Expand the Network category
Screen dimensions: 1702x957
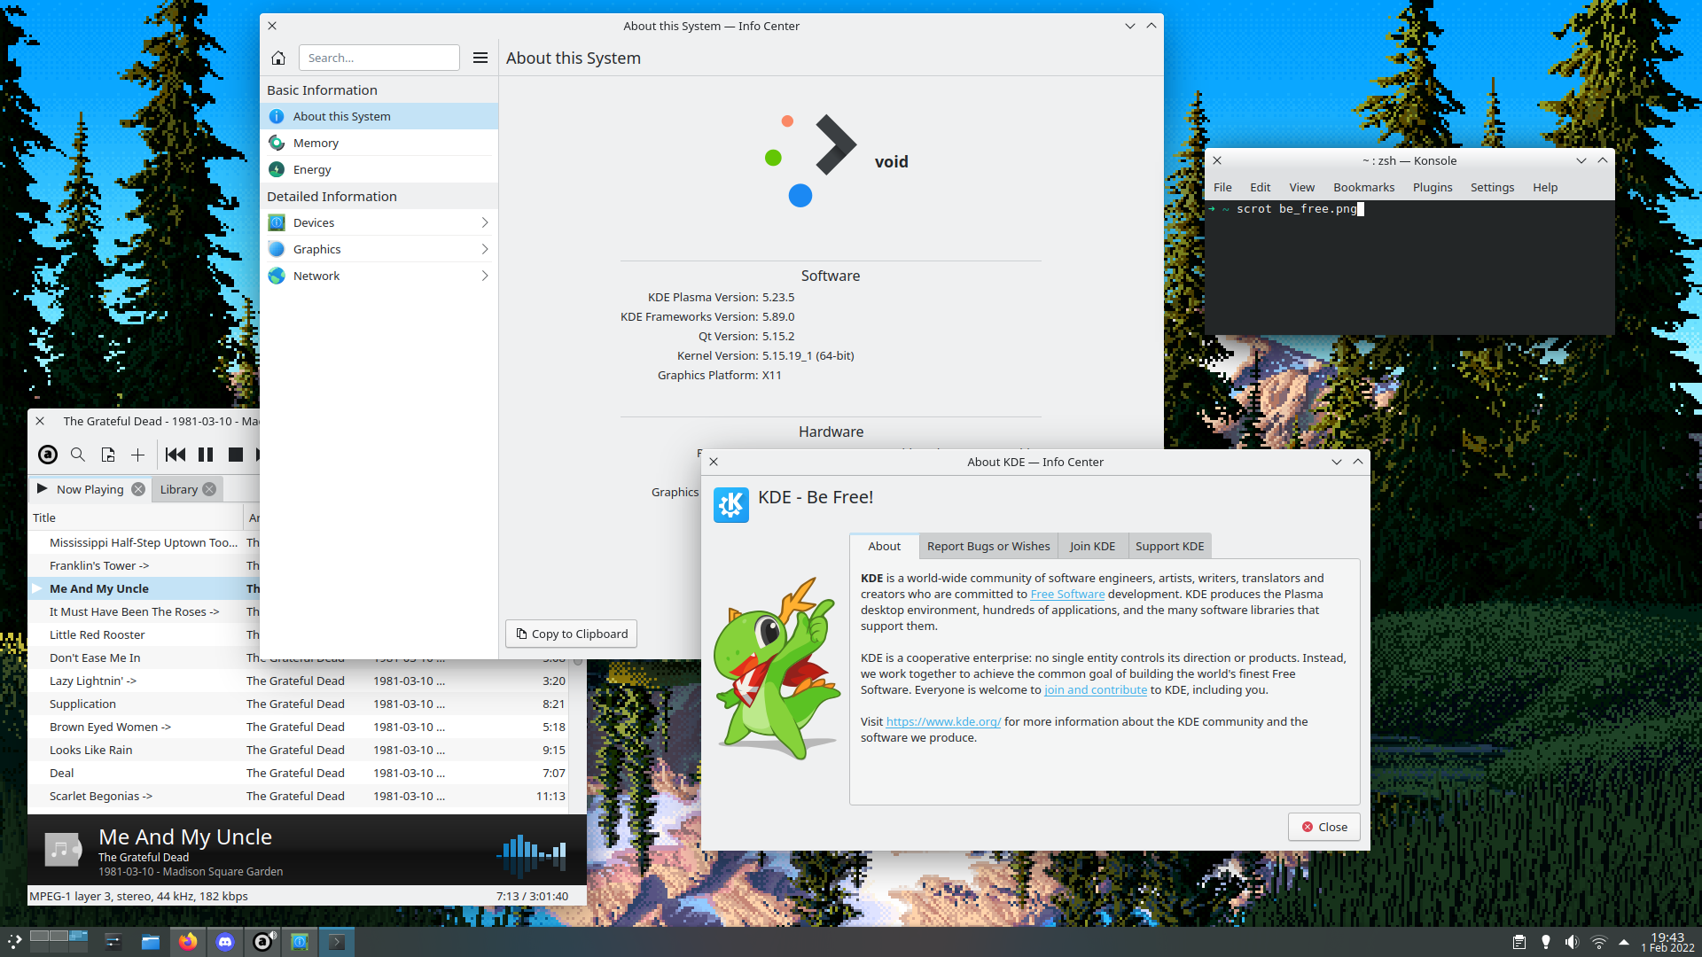pos(381,276)
